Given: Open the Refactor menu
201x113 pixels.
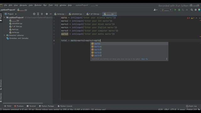Looking at the screenshot, I should (38, 5).
